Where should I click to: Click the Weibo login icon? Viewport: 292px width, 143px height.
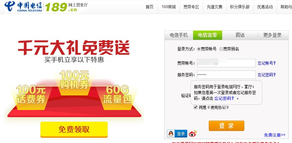tap(193, 134)
